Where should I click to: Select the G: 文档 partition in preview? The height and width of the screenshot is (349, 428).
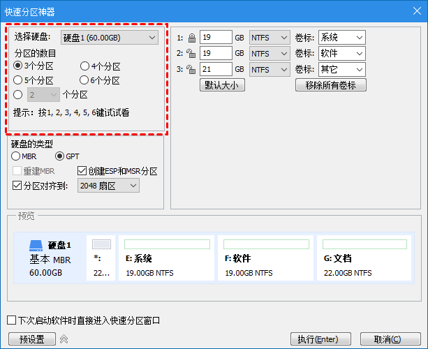(x=364, y=258)
